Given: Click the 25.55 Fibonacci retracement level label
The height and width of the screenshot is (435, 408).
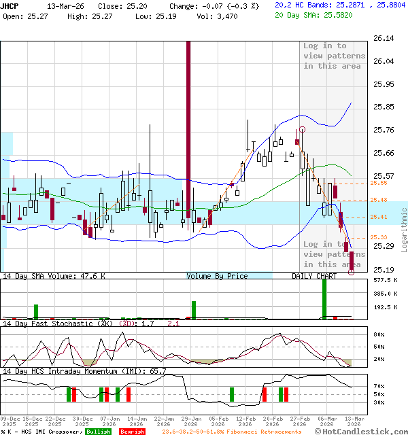Looking at the screenshot, I should pos(379,183).
